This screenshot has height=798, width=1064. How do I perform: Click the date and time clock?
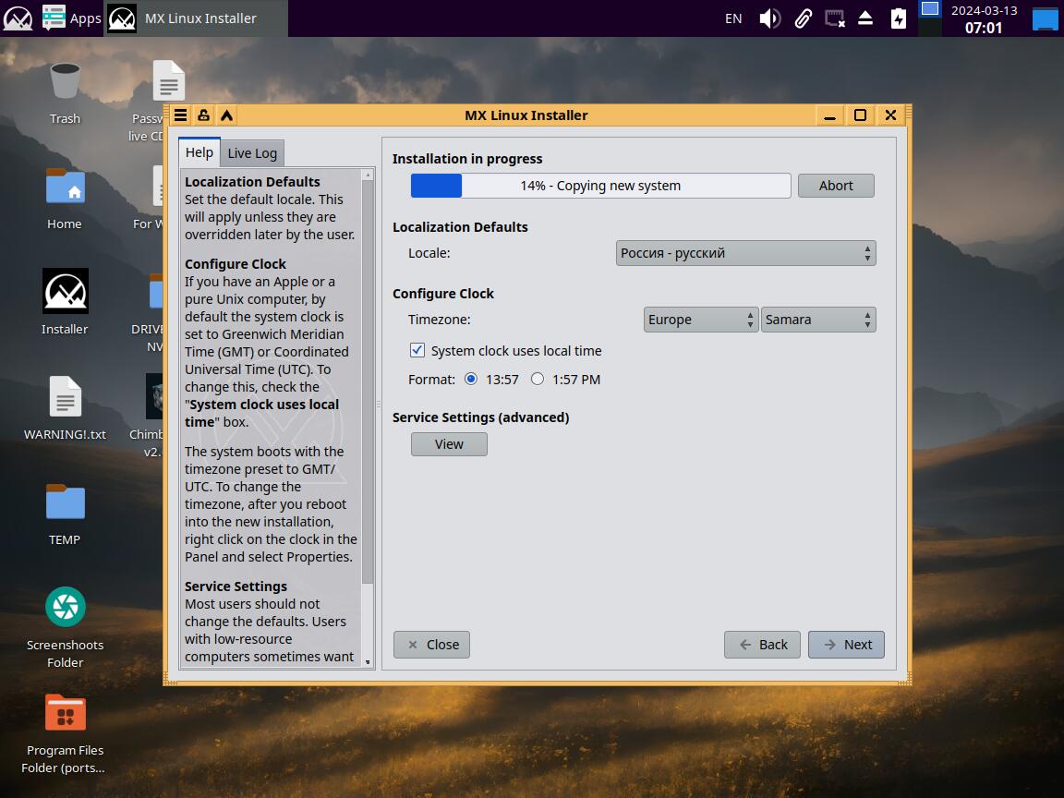point(984,19)
